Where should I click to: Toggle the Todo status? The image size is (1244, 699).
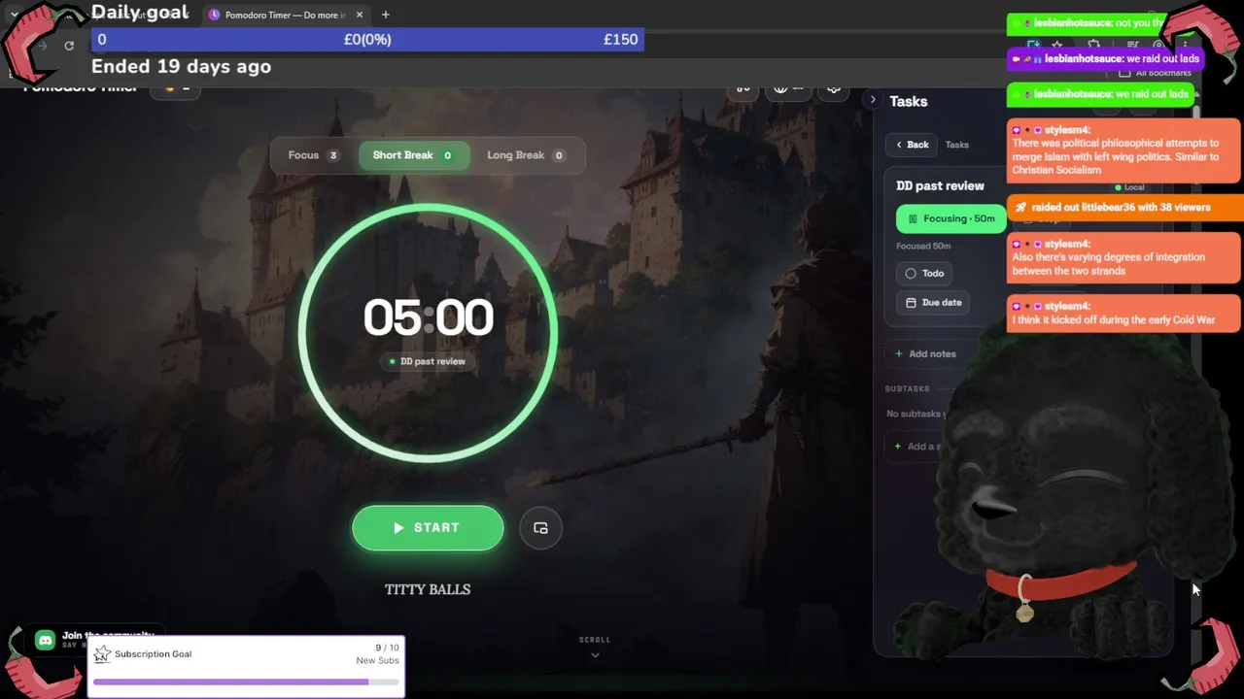[923, 274]
